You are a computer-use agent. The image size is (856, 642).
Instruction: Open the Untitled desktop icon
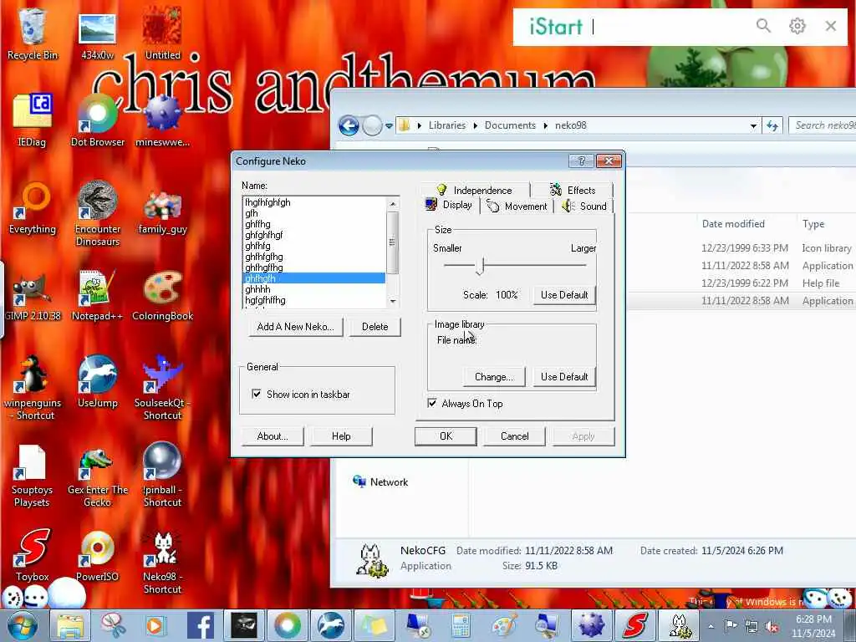[162, 34]
